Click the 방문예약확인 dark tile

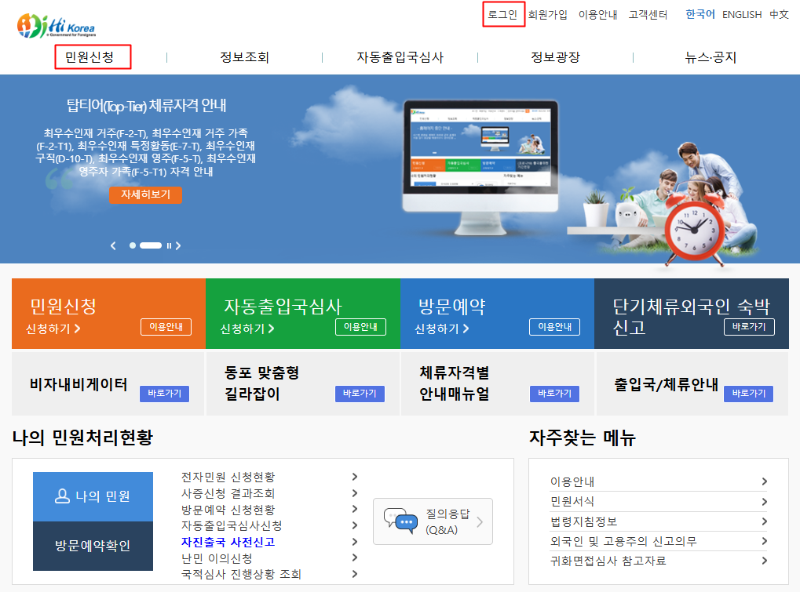pyautogui.click(x=93, y=546)
